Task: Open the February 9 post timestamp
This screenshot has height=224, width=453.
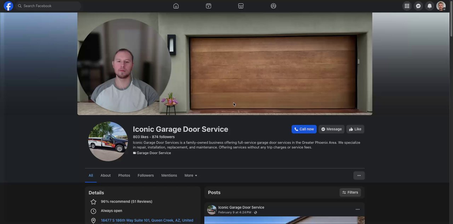Action: coord(235,212)
